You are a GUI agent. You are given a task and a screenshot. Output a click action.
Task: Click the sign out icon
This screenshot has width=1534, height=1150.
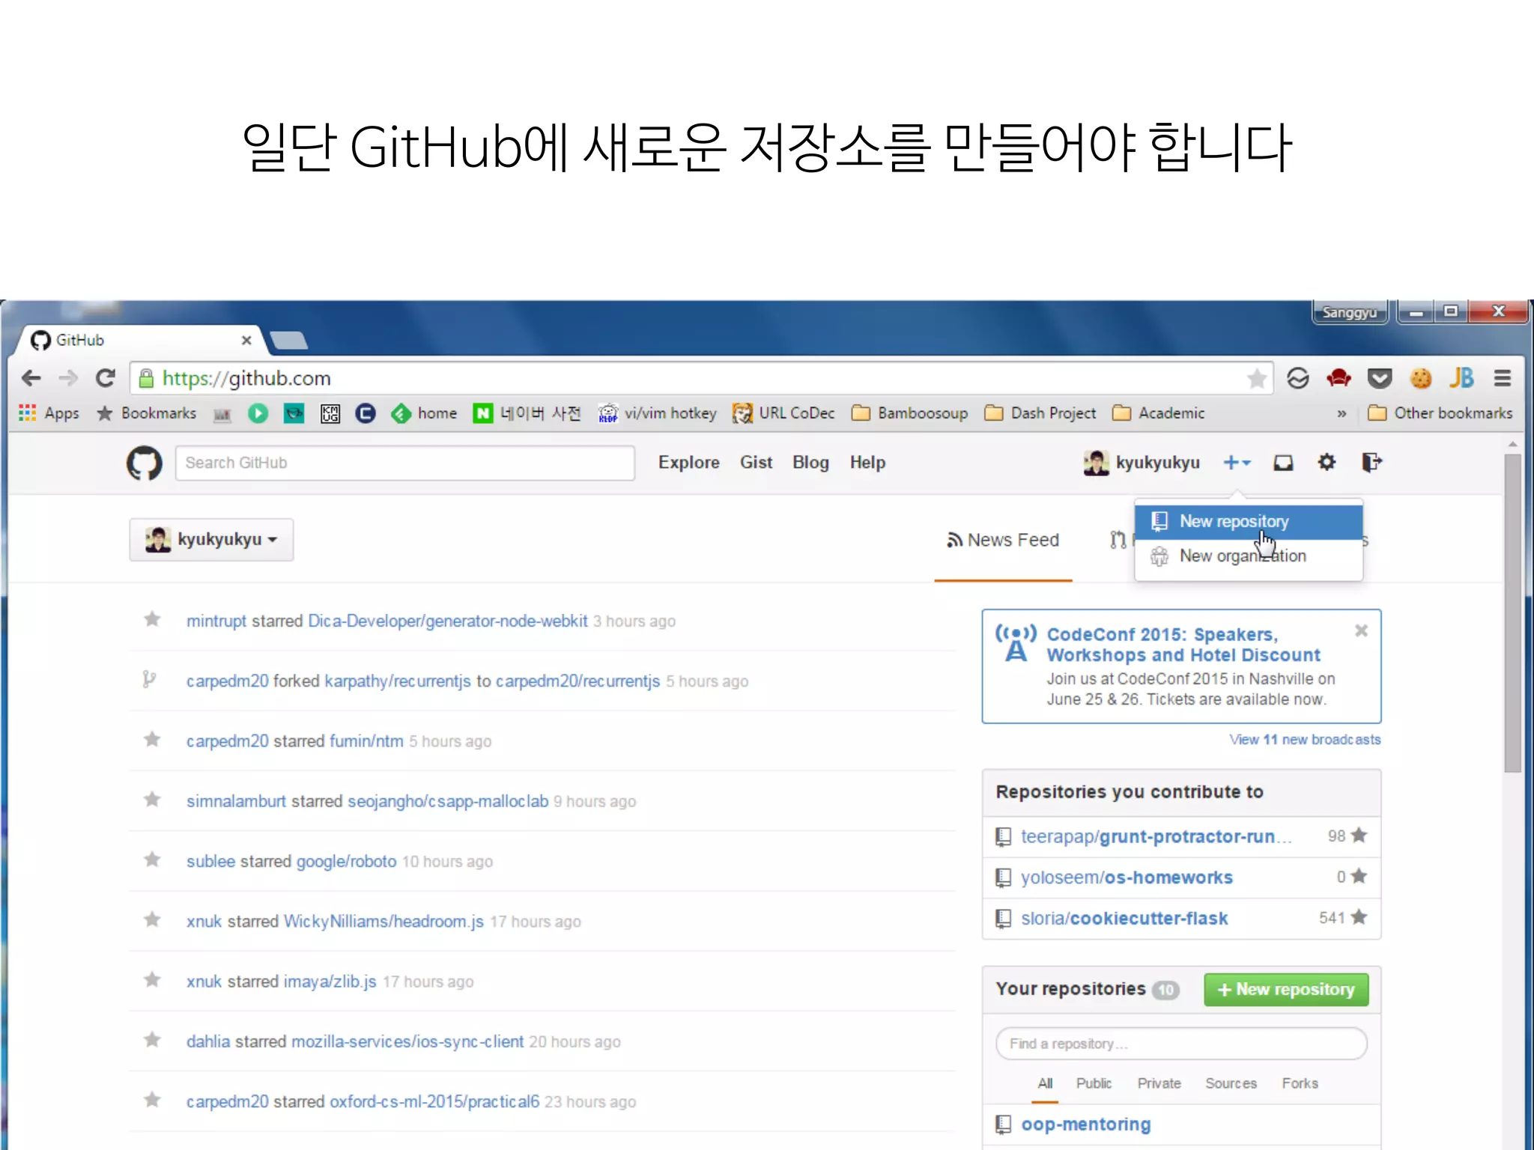pyautogui.click(x=1371, y=463)
